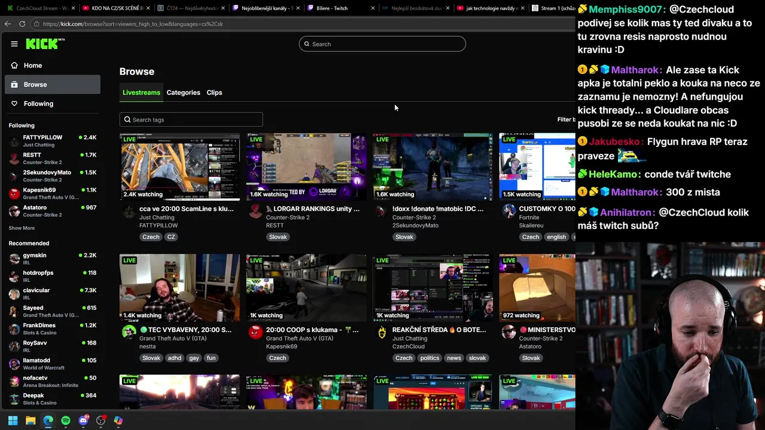Expand Show More under Following
Image resolution: width=765 pixels, height=430 pixels.
point(22,228)
